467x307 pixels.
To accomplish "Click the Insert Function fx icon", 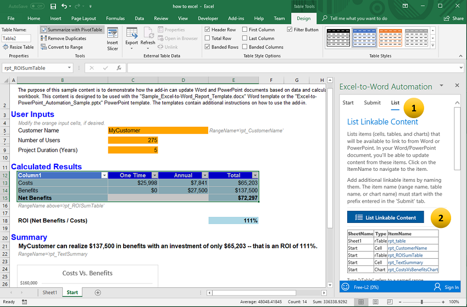I will (119, 68).
